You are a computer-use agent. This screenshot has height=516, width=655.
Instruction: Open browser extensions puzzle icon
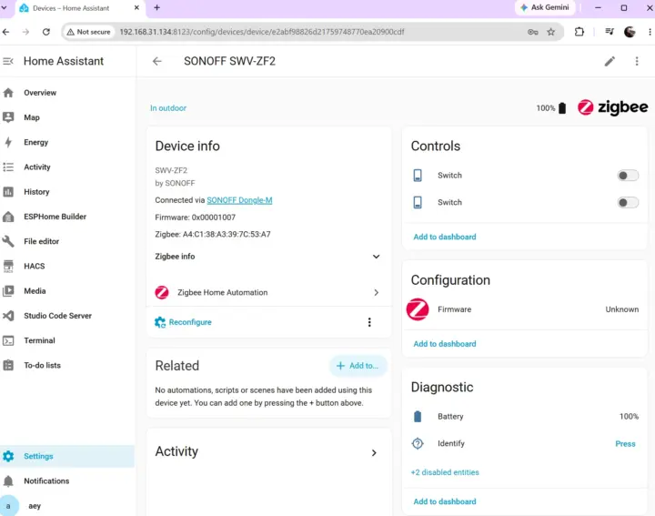point(579,32)
